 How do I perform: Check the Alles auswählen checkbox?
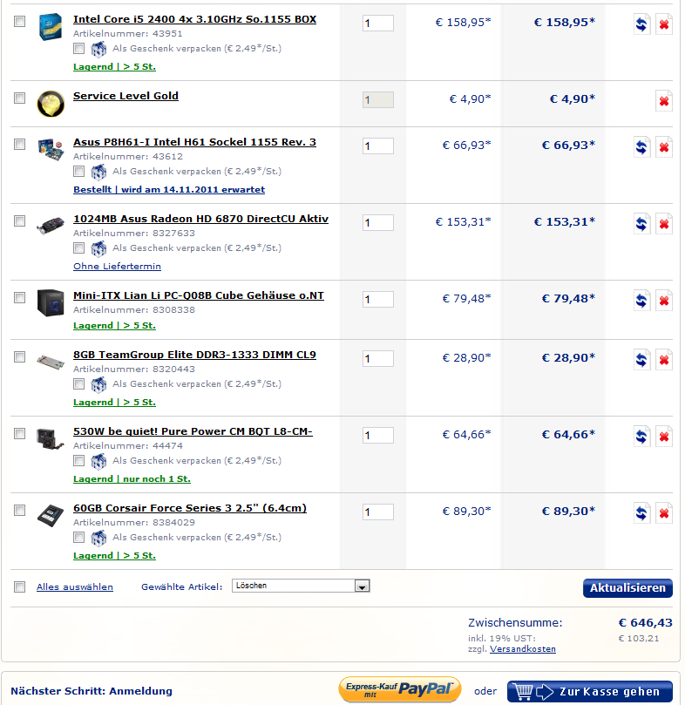pos(20,587)
